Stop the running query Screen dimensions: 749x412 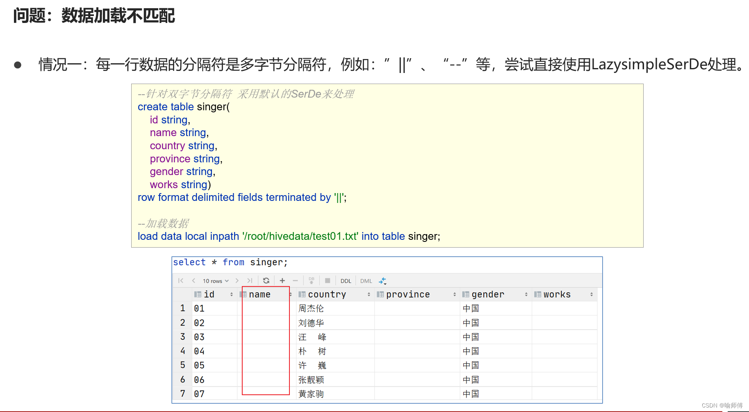click(328, 281)
